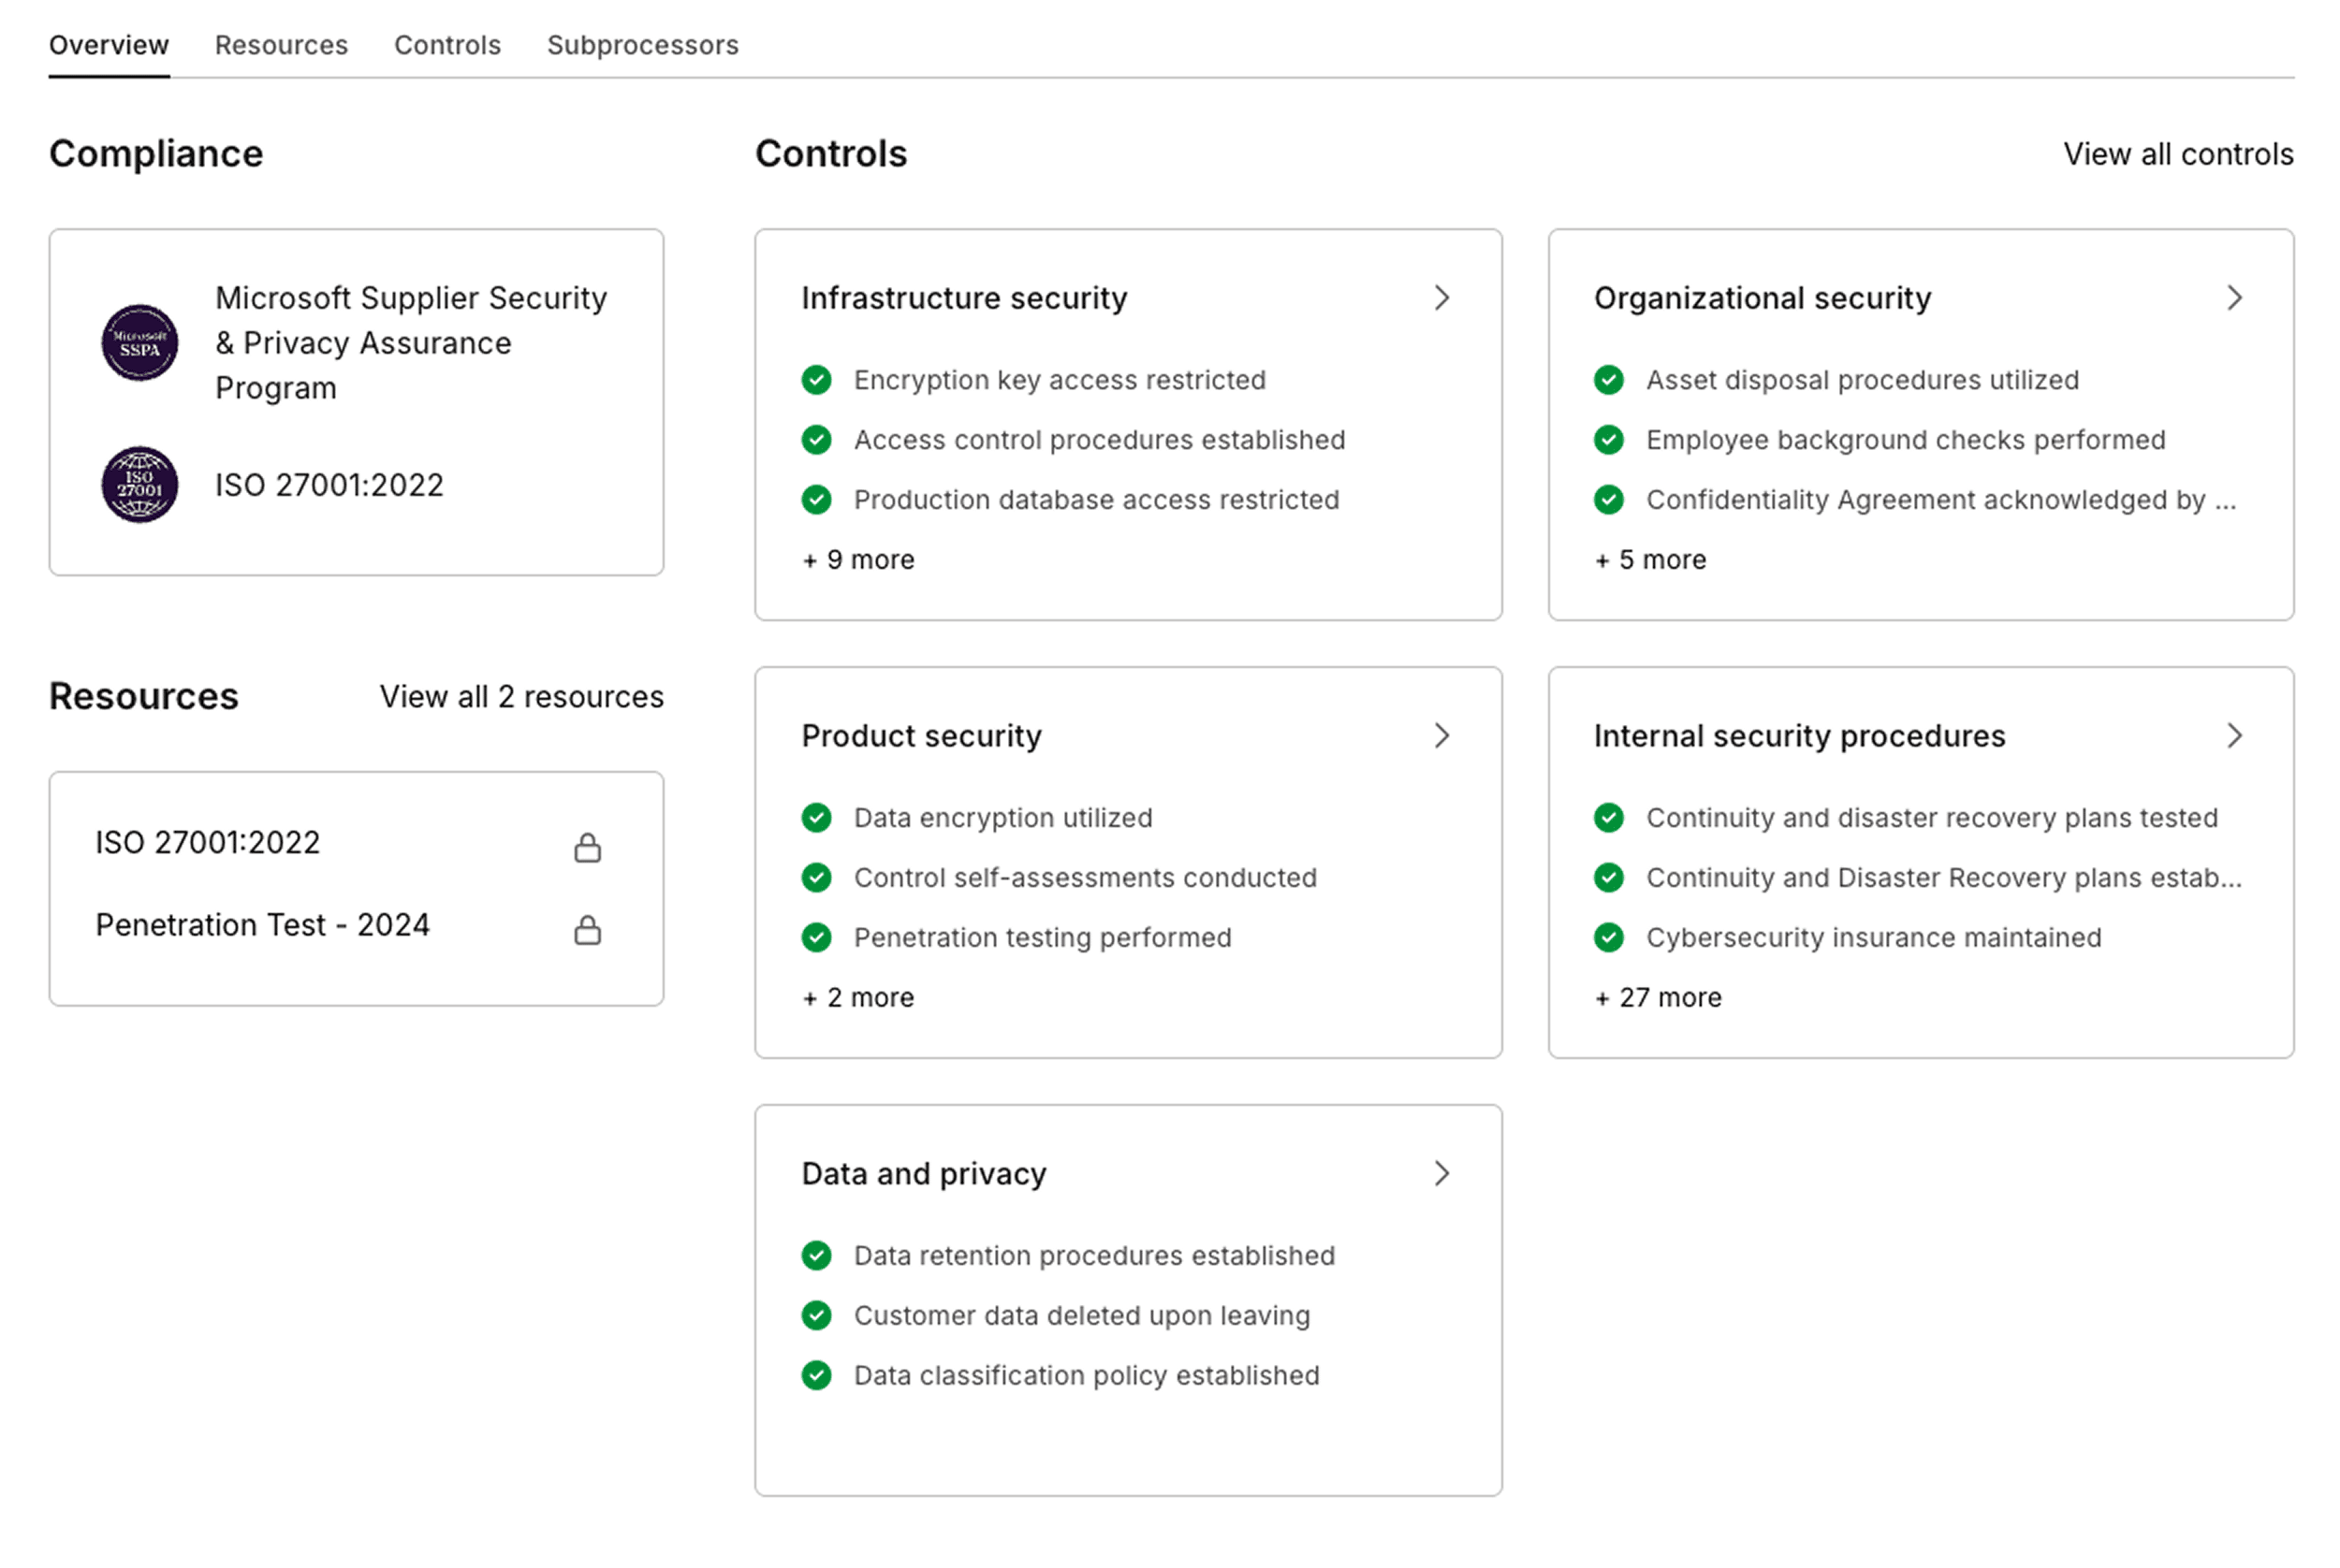Click the checkmark for 'Data encryption utilized'
The image size is (2340, 1568).
(x=816, y=817)
